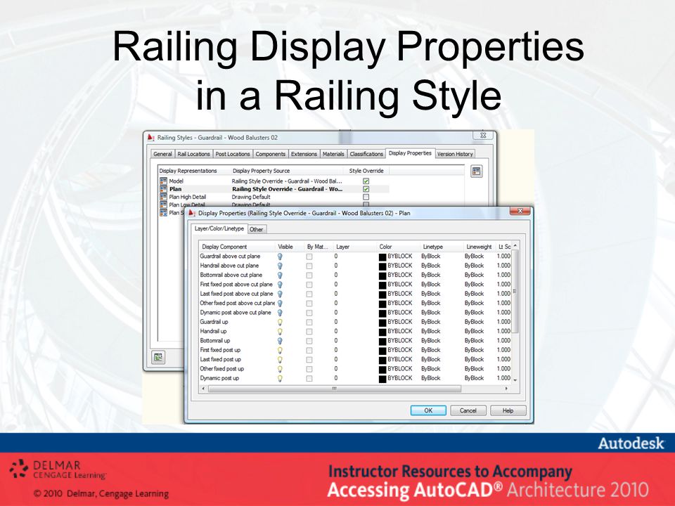Click the vertical scrollbar thumb in component list

[x=515, y=291]
